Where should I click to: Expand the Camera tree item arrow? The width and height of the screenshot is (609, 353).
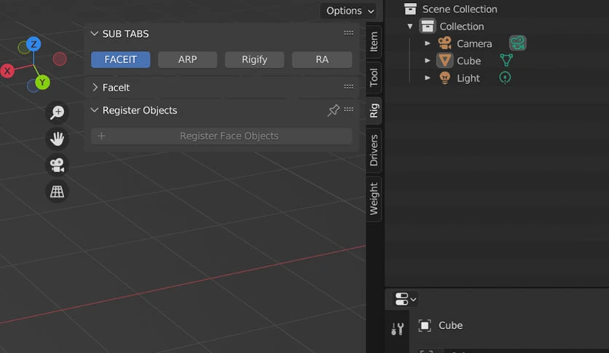[x=427, y=43]
